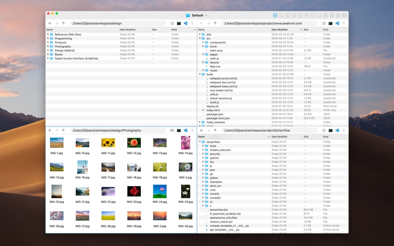
Task: Switch to four vertical columns layout
Action: pos(332,15)
